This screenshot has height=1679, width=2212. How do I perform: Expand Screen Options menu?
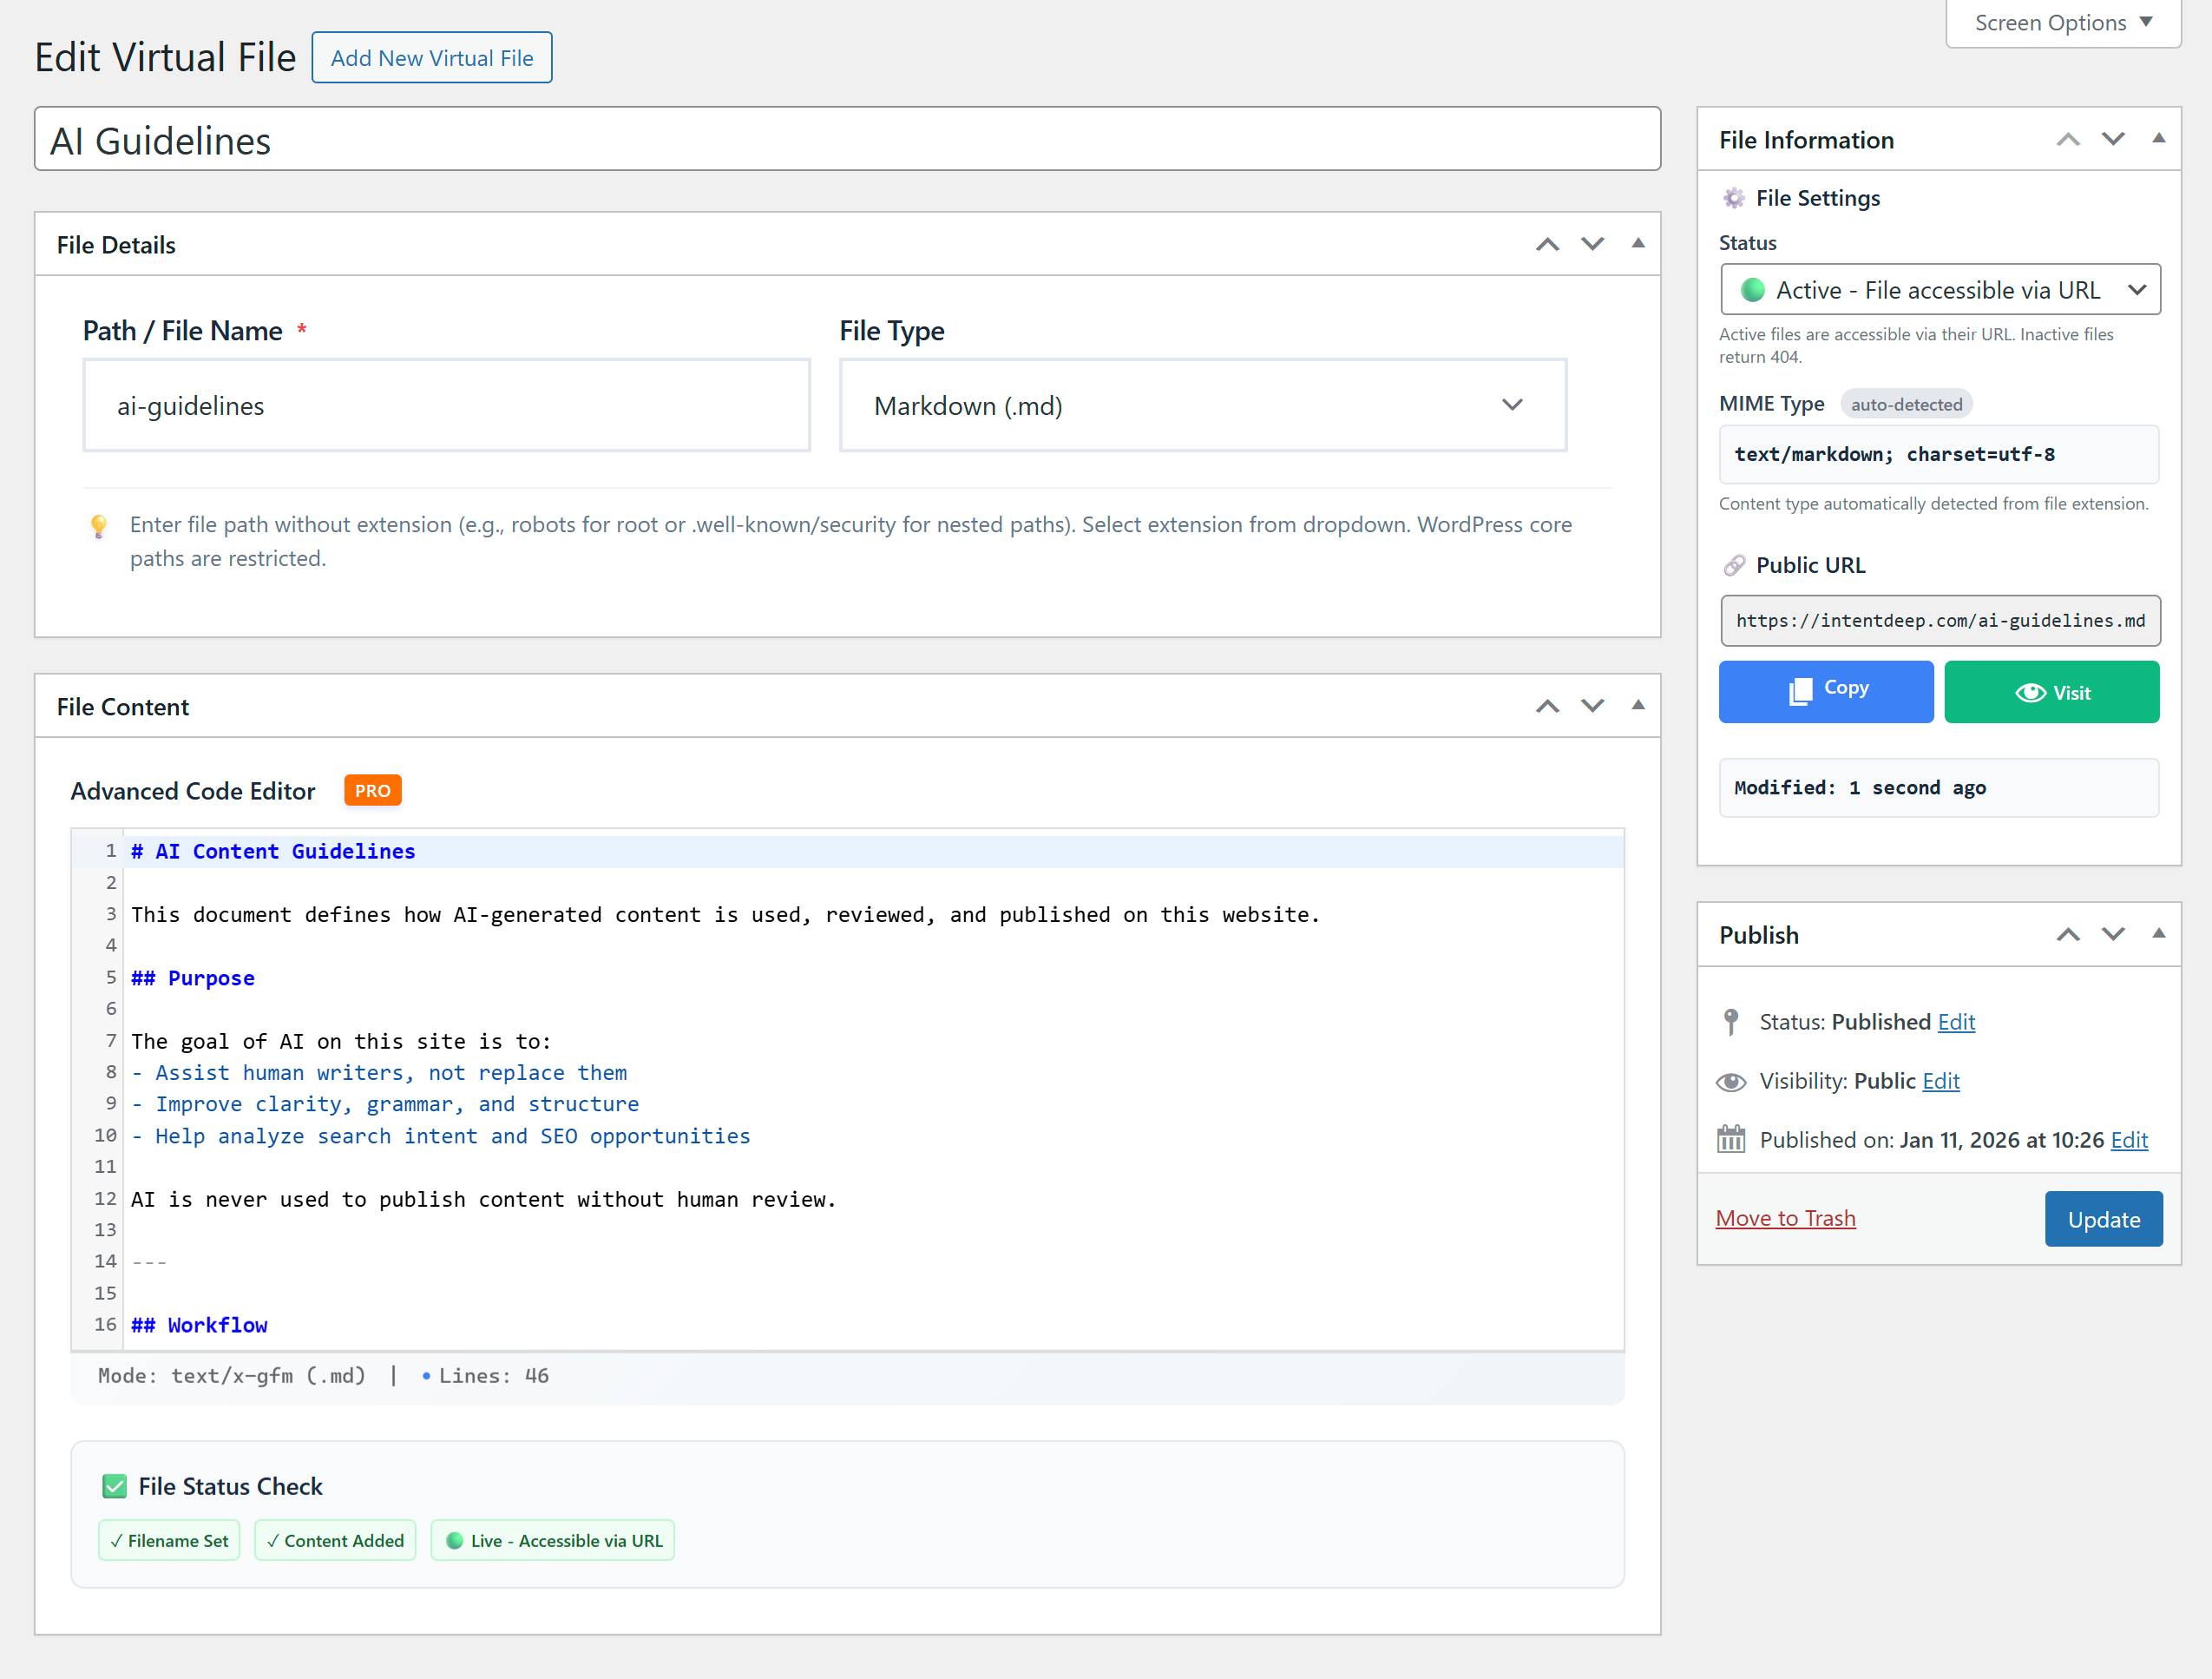2062,22
